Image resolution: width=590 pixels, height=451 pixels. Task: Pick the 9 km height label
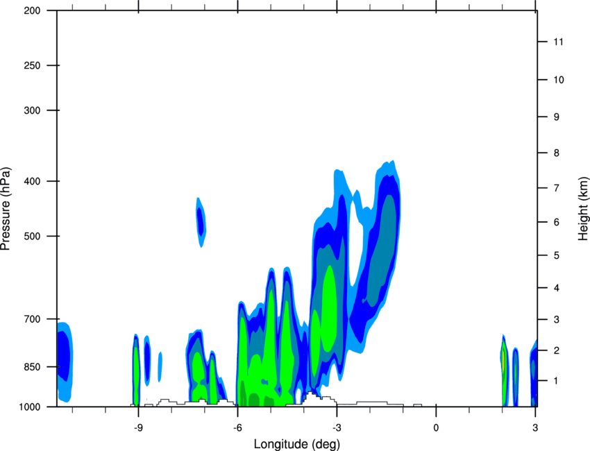point(557,117)
